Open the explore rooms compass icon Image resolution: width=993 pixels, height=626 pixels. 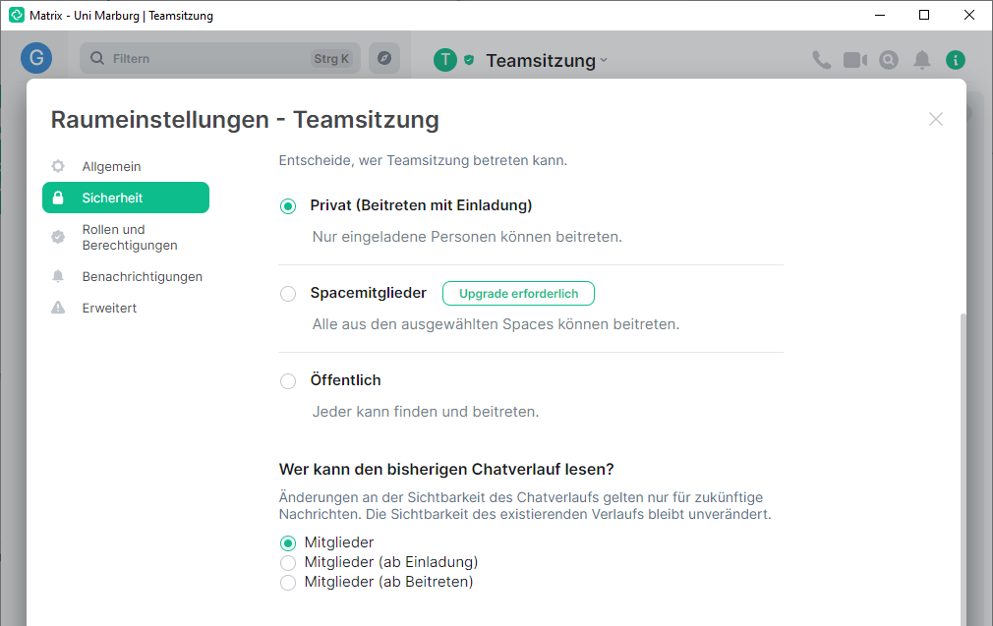coord(384,58)
